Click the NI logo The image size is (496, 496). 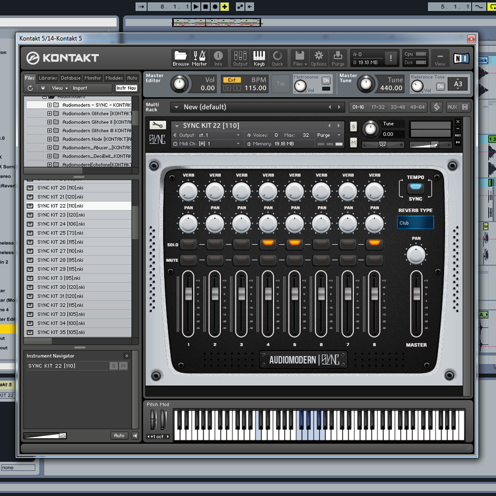click(461, 58)
